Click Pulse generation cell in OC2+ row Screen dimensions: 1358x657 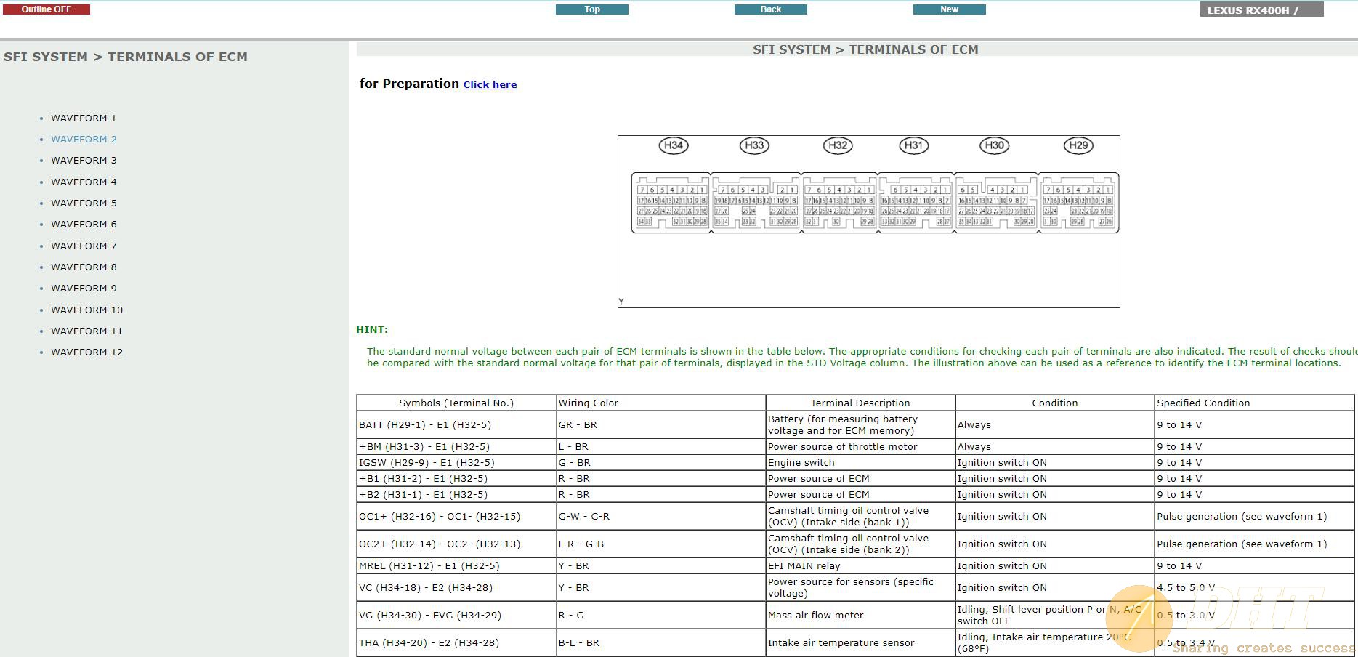pyautogui.click(x=1255, y=544)
